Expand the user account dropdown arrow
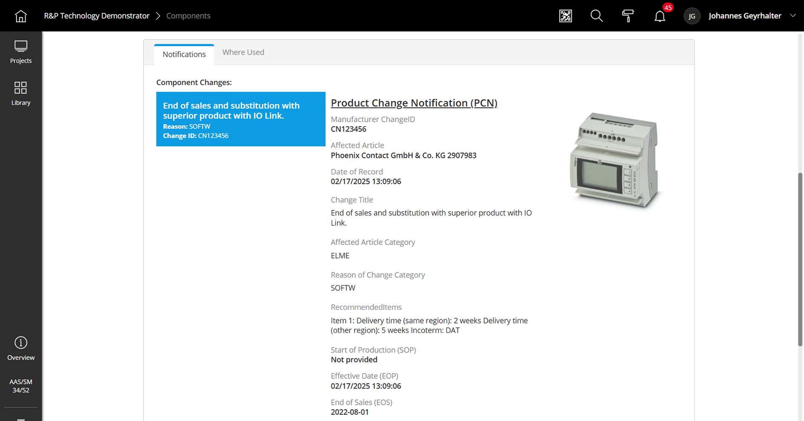Image resolution: width=804 pixels, height=421 pixels. tap(793, 15)
